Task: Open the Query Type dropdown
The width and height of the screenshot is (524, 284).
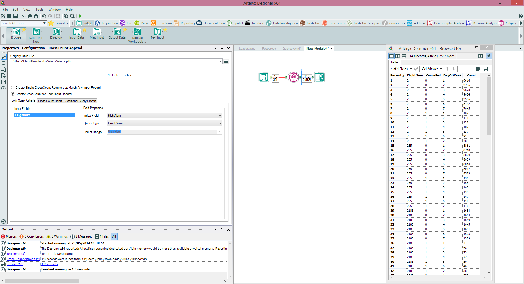Action: coord(220,123)
